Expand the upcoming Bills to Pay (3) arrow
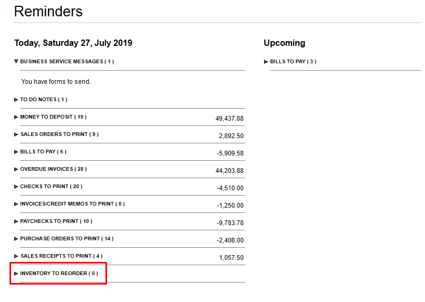The height and width of the screenshot is (302, 425). [x=266, y=62]
